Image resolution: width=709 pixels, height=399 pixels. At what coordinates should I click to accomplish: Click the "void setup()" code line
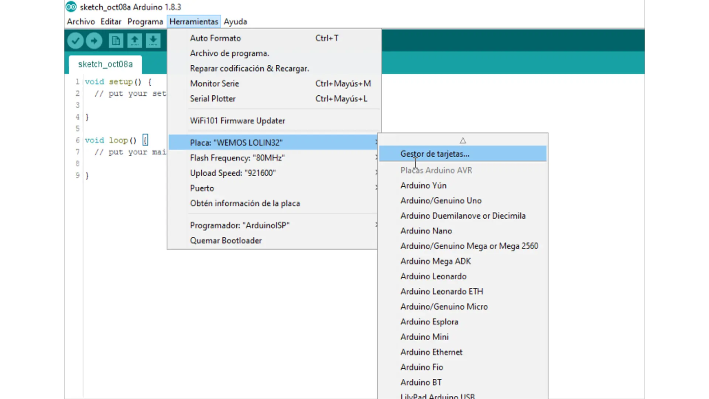(118, 82)
